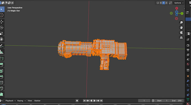Screen dimensions: 191x105
Task: Select the Add Cube tool
Action: click(2, 59)
